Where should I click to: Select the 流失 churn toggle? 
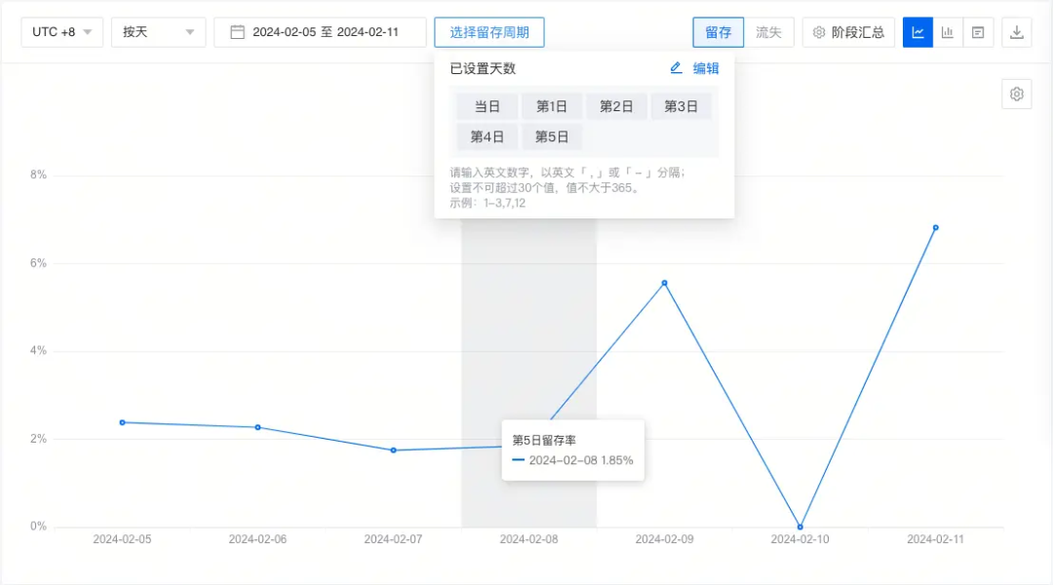coord(768,32)
